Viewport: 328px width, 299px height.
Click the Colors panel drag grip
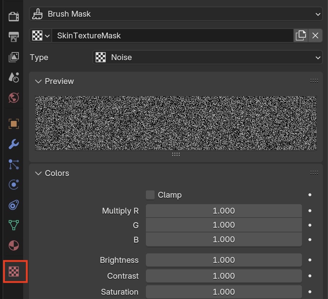click(x=314, y=173)
